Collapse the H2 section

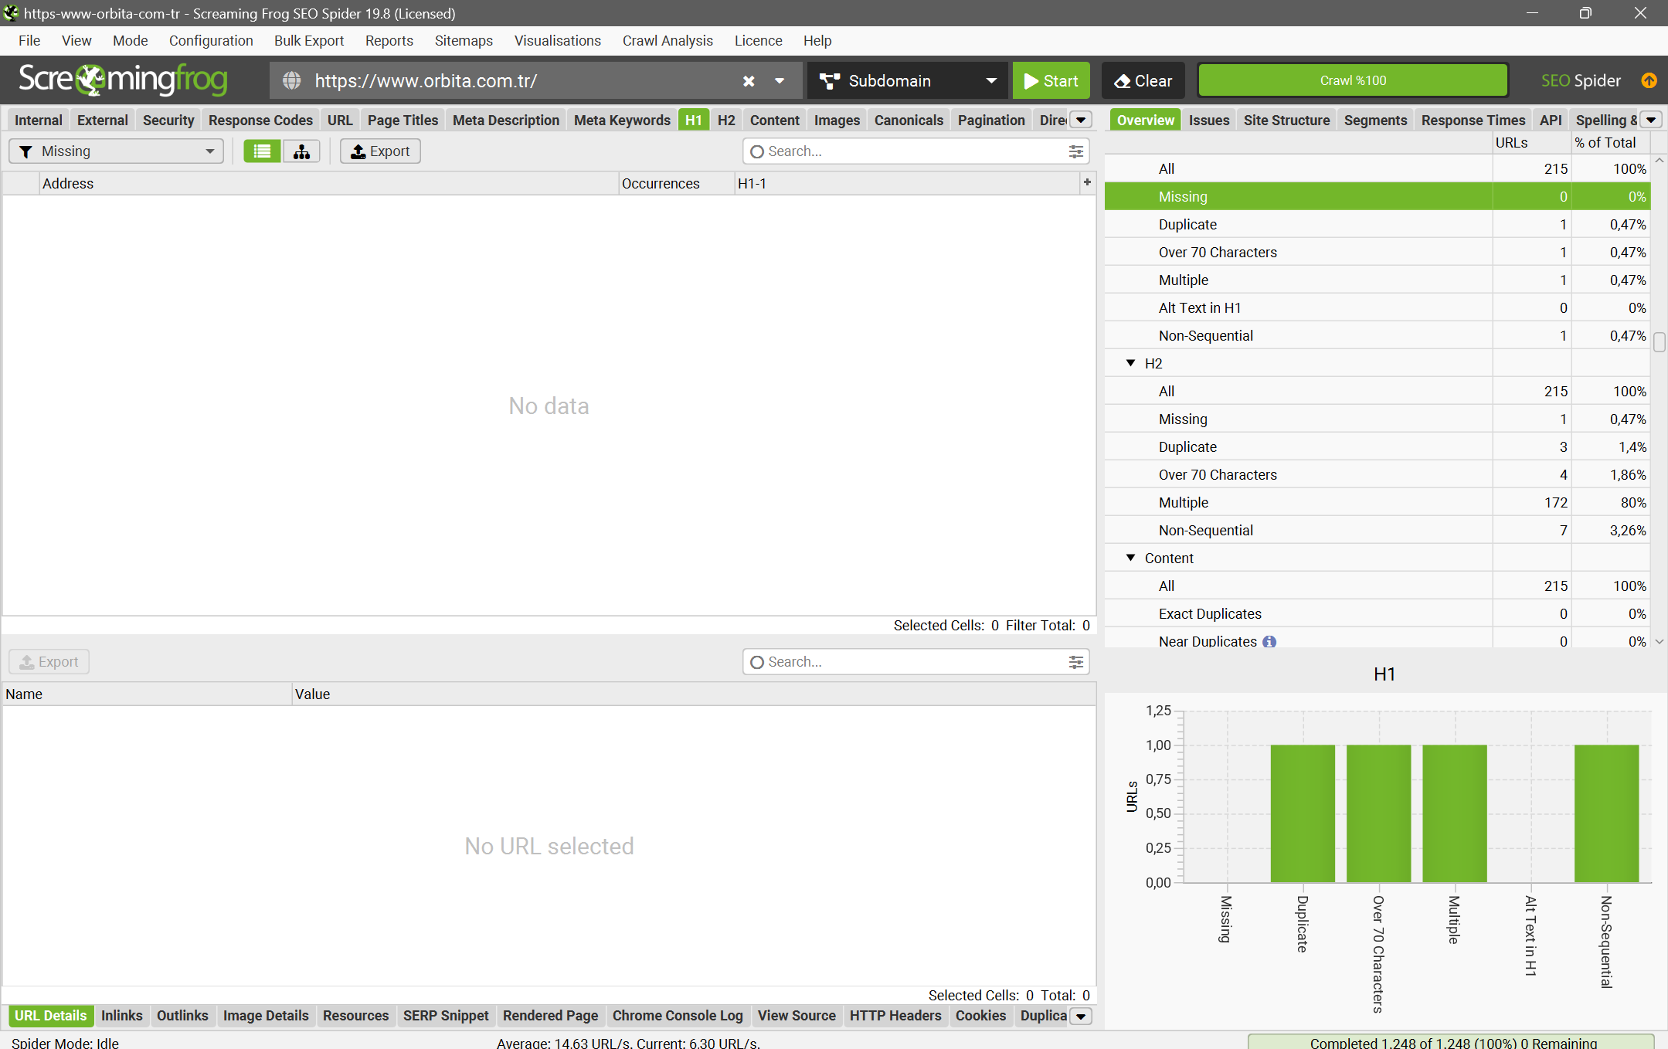click(x=1130, y=363)
